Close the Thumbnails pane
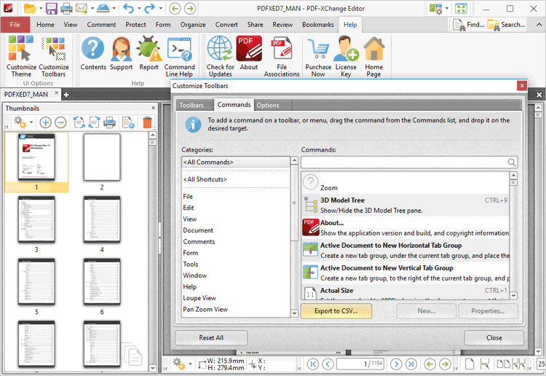 153,108
